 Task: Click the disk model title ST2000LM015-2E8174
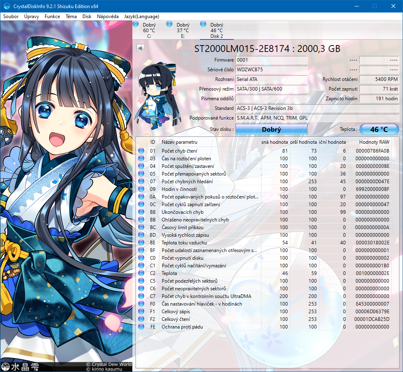267,49
